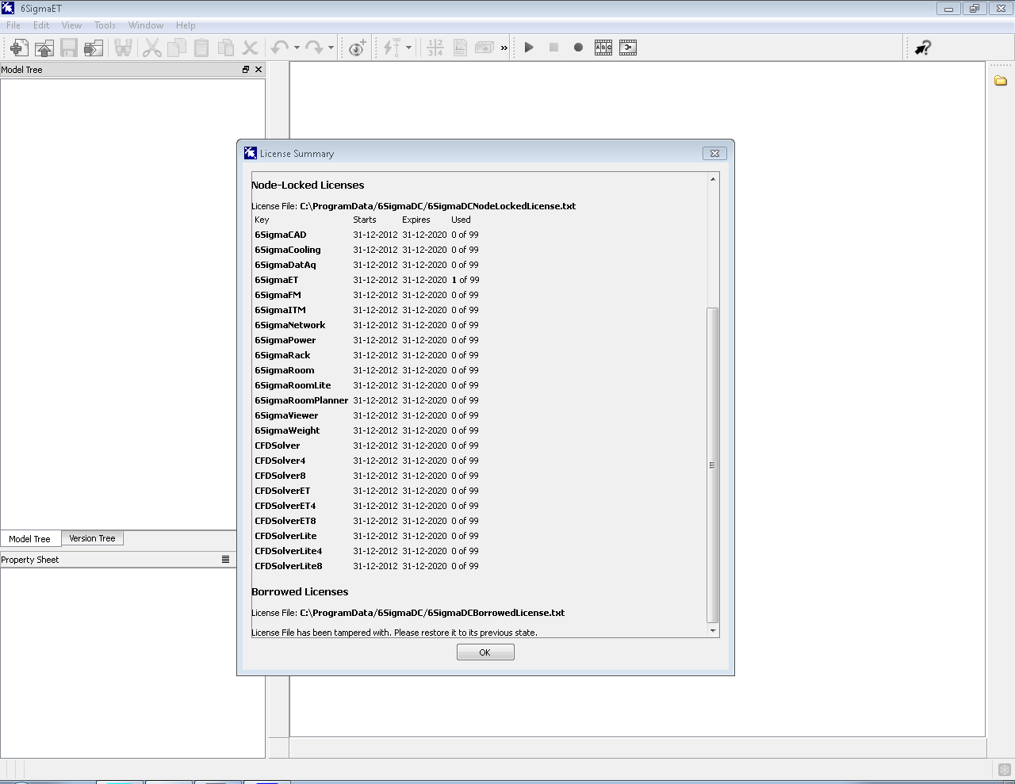Image resolution: width=1015 pixels, height=784 pixels.
Task: Click the Save As toolbar icon
Action: [94, 48]
